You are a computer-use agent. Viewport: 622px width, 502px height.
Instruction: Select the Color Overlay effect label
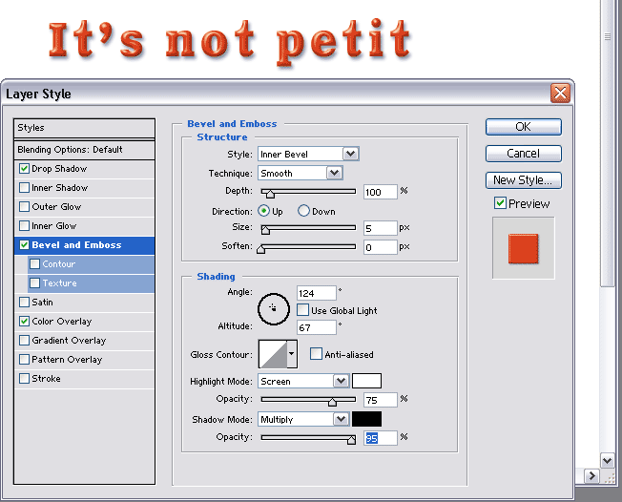click(x=61, y=321)
